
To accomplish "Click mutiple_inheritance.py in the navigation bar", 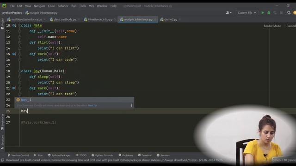I will click(42, 13).
